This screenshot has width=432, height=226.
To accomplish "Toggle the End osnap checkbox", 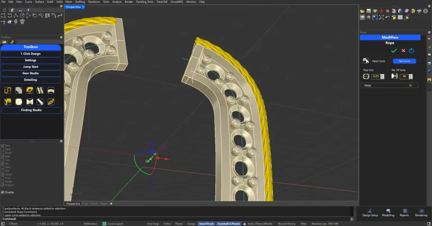I will [3, 145].
